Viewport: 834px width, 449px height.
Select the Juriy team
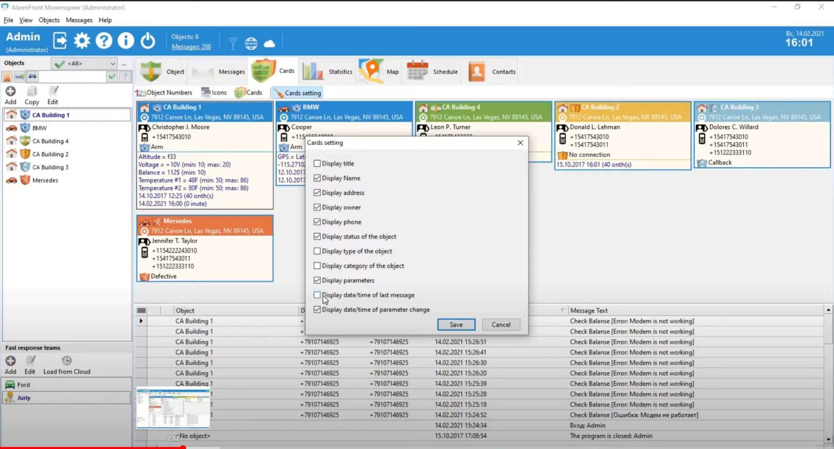click(x=67, y=398)
